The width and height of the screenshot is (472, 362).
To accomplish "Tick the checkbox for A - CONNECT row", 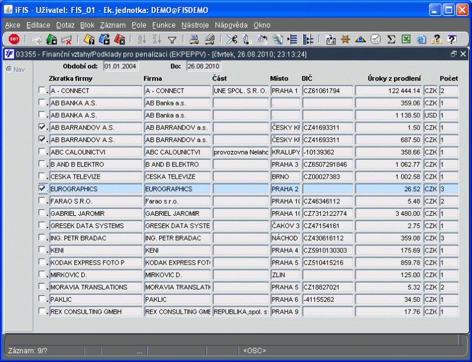I will (x=42, y=90).
